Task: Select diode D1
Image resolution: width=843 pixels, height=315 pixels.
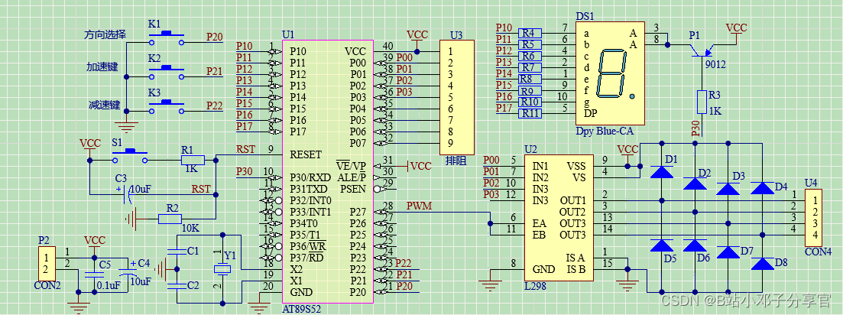Action: (x=661, y=171)
